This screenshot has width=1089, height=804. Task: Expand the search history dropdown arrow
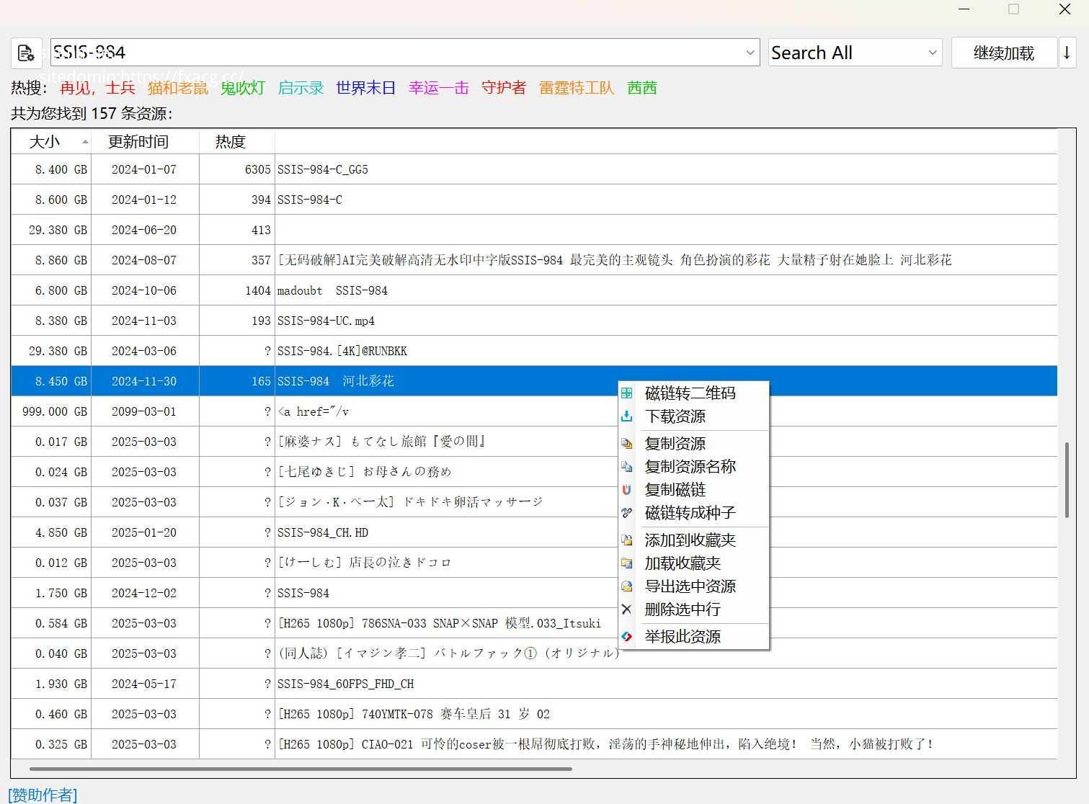click(x=750, y=53)
